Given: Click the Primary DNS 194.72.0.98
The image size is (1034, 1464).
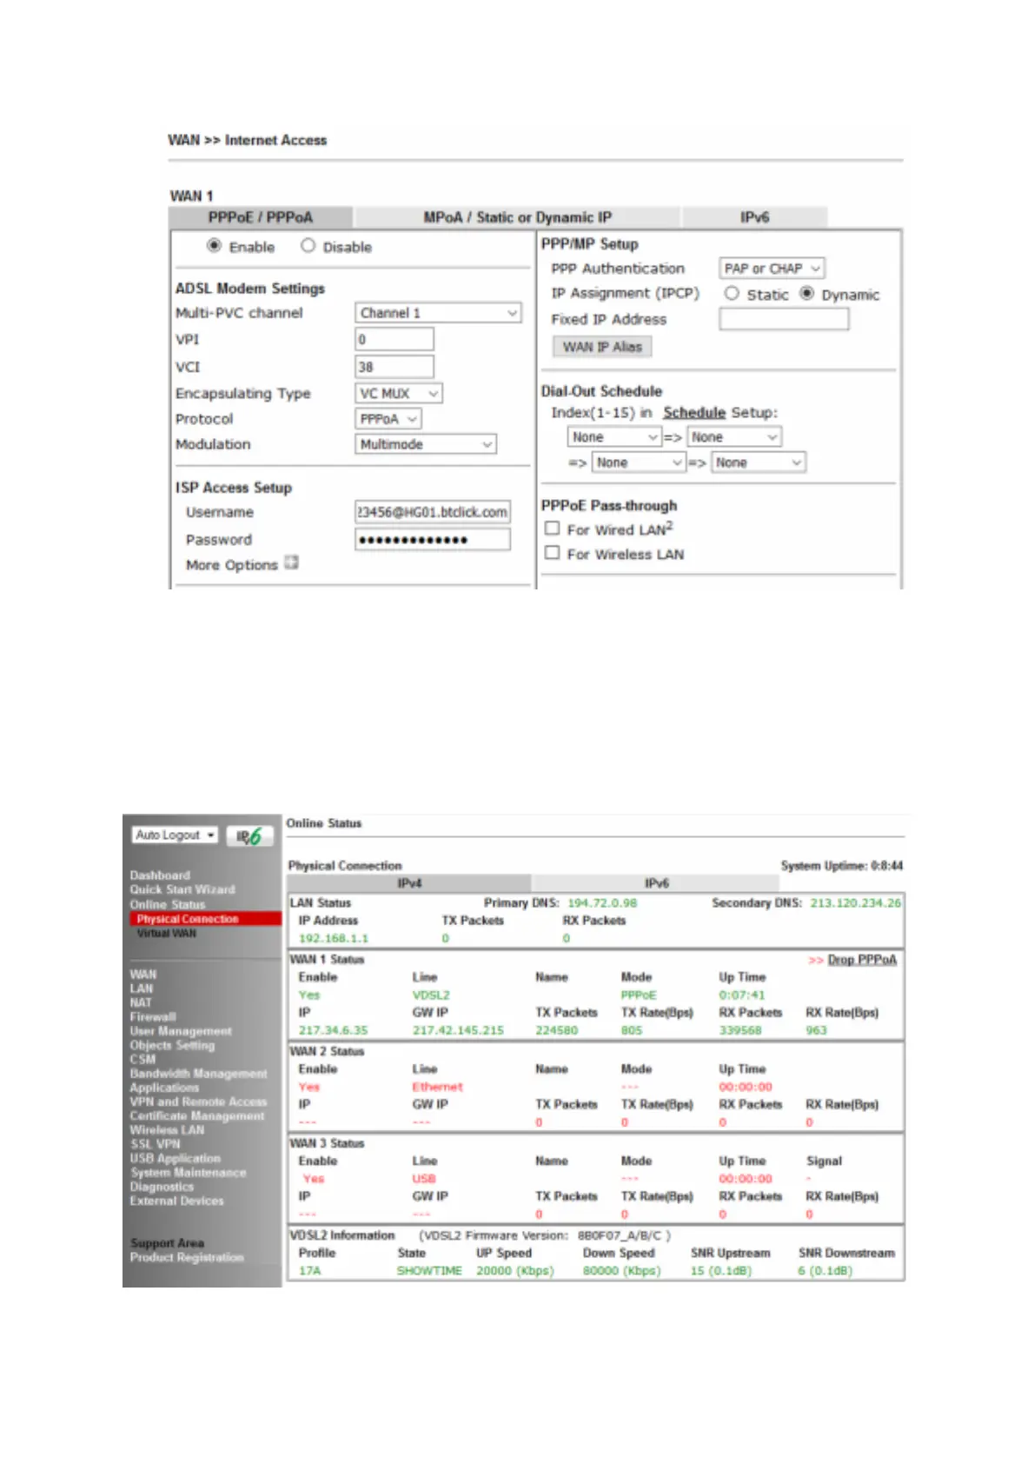Looking at the screenshot, I should tap(602, 903).
